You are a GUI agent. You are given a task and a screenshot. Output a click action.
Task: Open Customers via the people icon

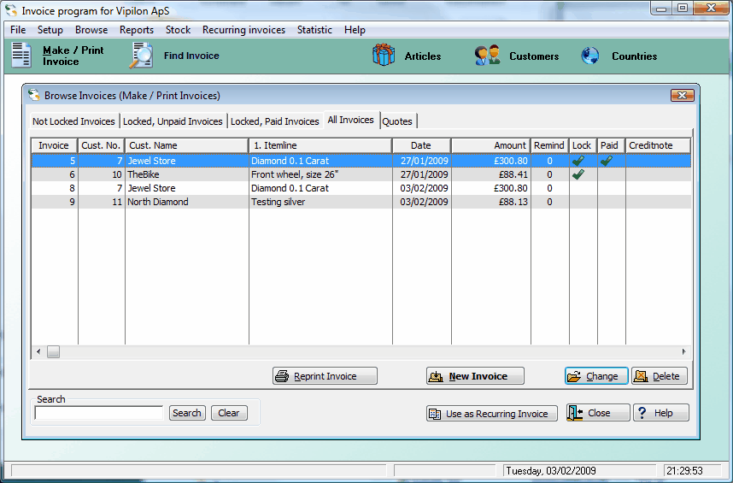(488, 56)
